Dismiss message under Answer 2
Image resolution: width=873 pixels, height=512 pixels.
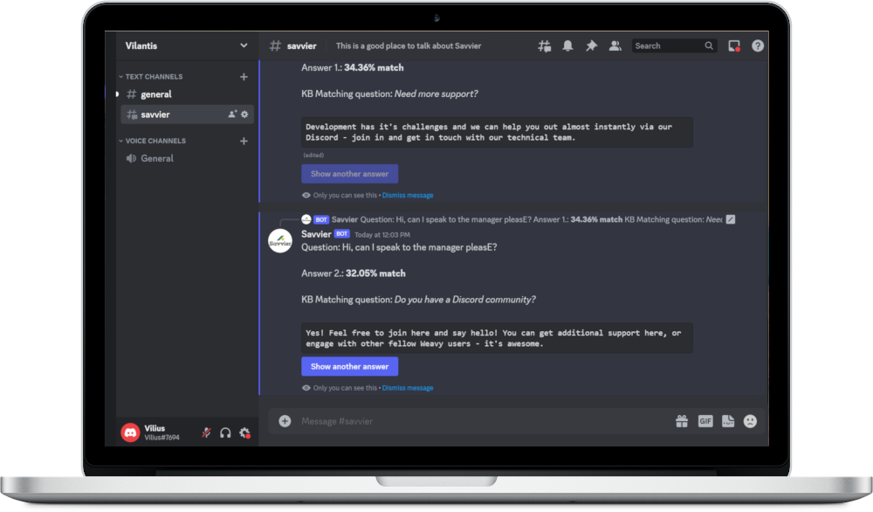408,388
